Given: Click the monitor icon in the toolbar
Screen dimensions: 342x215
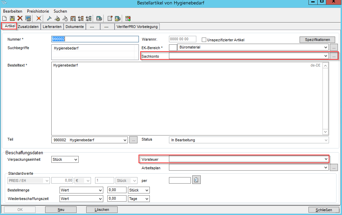Looking at the screenshot, I should click(28, 18).
